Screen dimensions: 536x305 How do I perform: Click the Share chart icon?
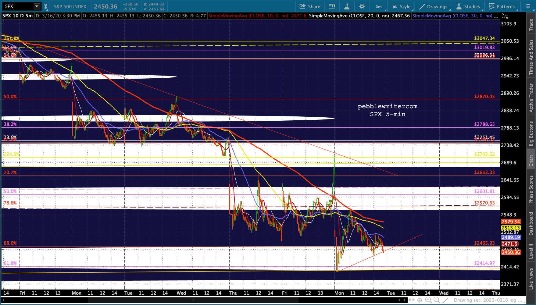coord(310,6)
